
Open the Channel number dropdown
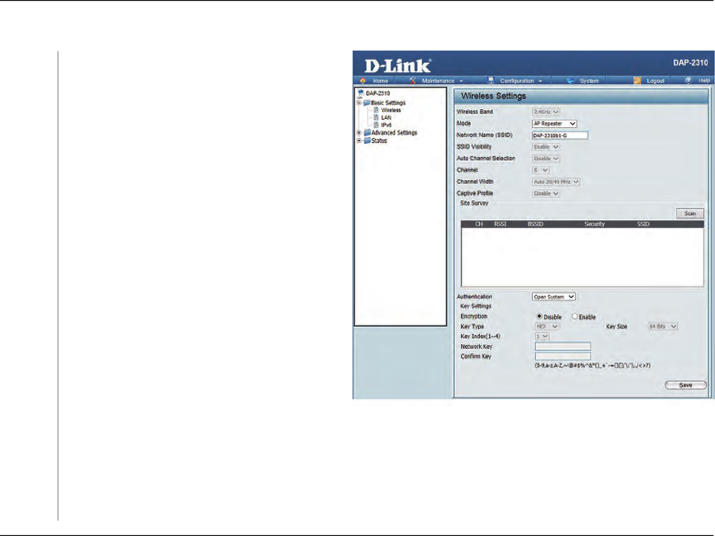tap(541, 170)
